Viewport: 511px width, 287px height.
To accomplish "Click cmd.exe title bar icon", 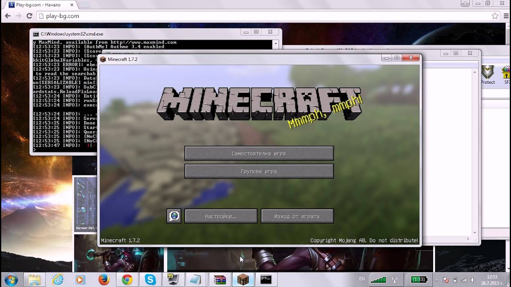I will tap(36, 34).
